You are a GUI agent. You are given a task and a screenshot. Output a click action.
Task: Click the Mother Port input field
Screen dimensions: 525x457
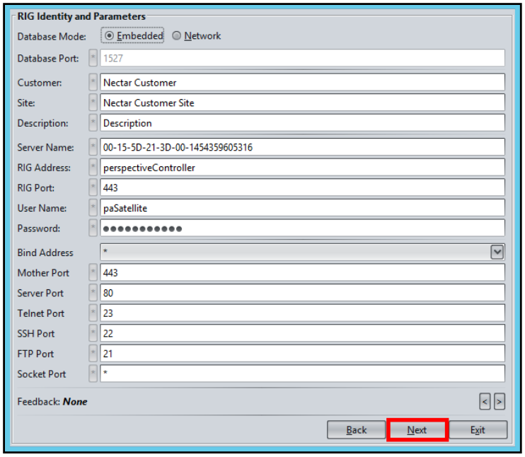click(x=302, y=272)
